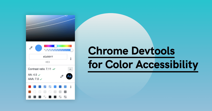This screenshot has height=111, width=212.
Task: Click the Contrast ratio 7.11 text
Action: coord(39,69)
